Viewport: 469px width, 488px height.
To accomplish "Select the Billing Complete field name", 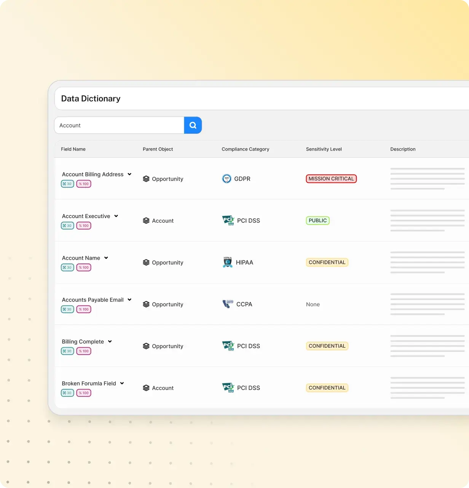I will [83, 342].
